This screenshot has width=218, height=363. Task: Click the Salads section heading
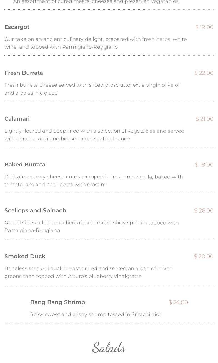pyautogui.click(x=109, y=348)
